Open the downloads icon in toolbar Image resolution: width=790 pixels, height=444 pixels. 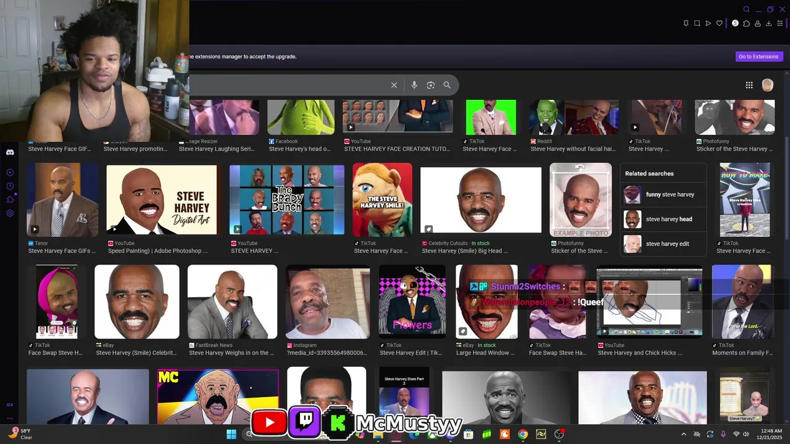(x=768, y=23)
